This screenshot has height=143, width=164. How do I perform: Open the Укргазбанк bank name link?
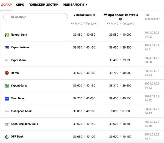coord(19,60)
